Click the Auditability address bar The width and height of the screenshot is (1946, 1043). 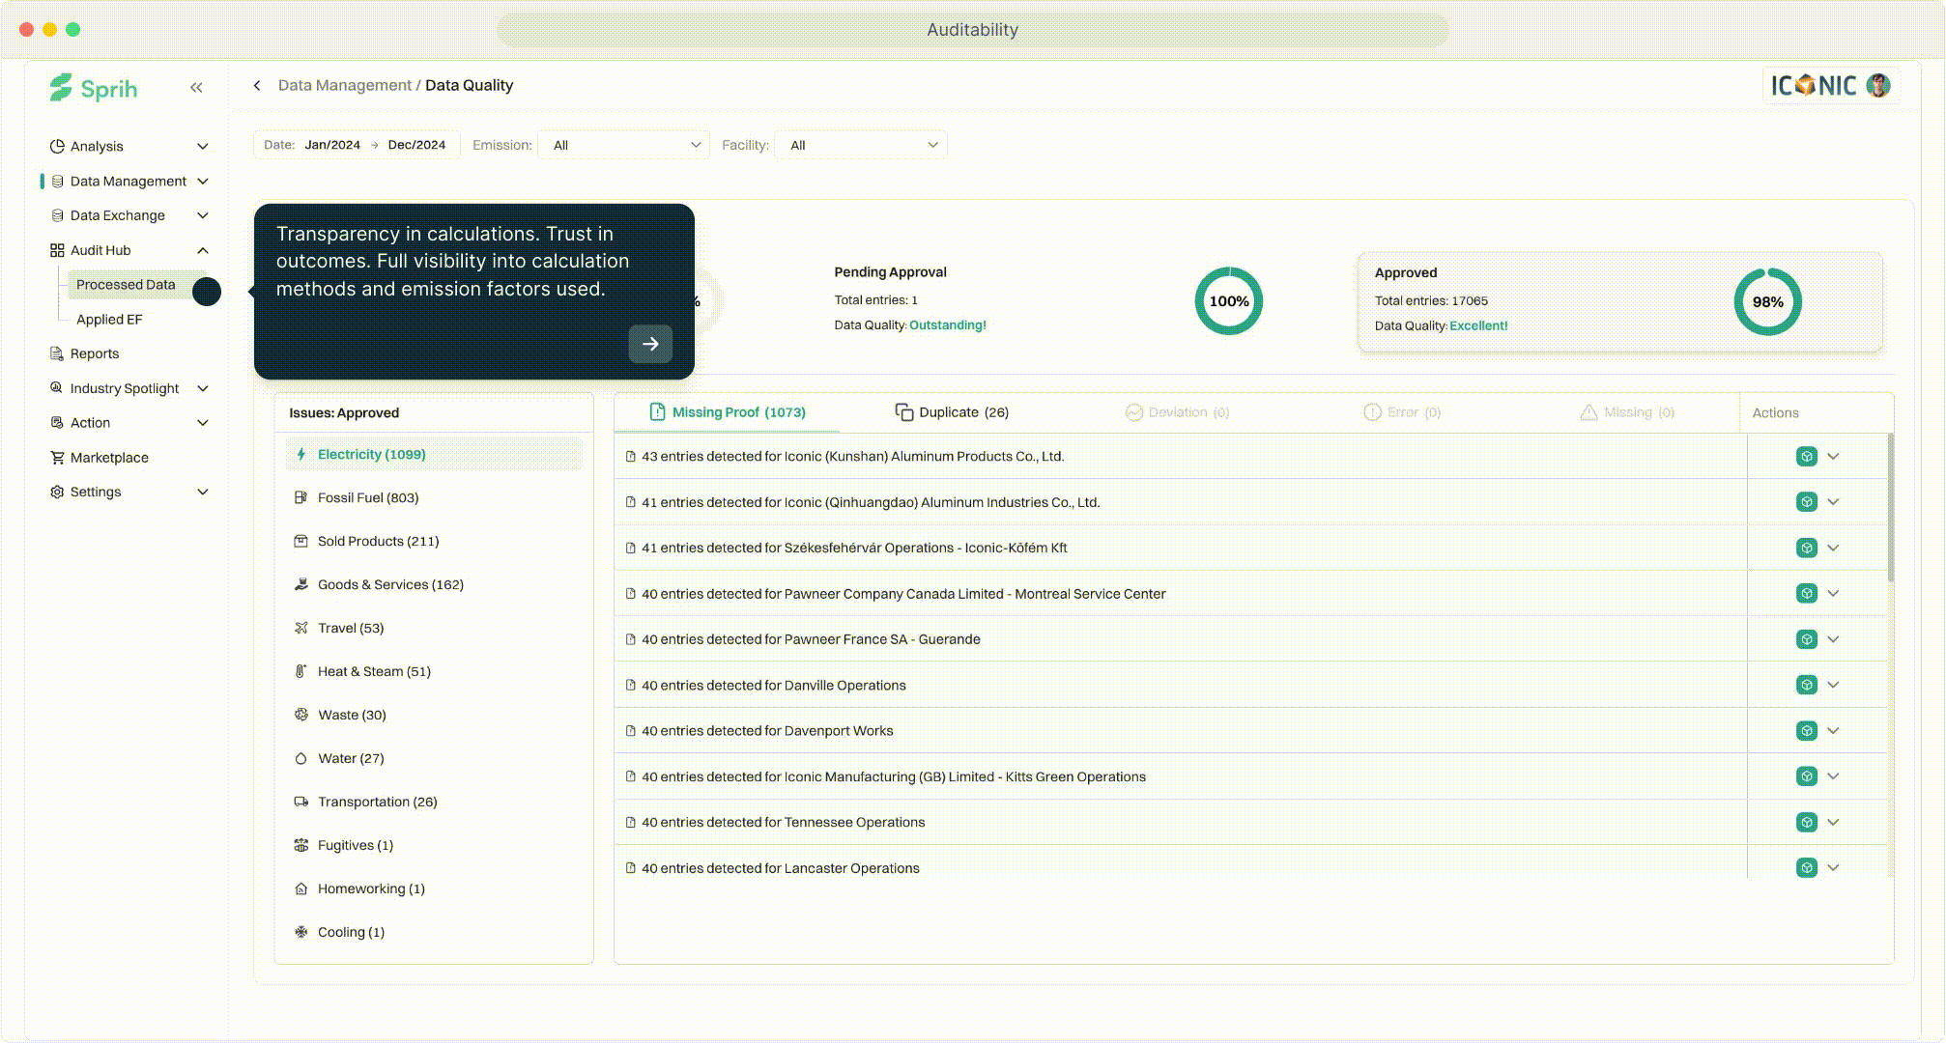[972, 30]
